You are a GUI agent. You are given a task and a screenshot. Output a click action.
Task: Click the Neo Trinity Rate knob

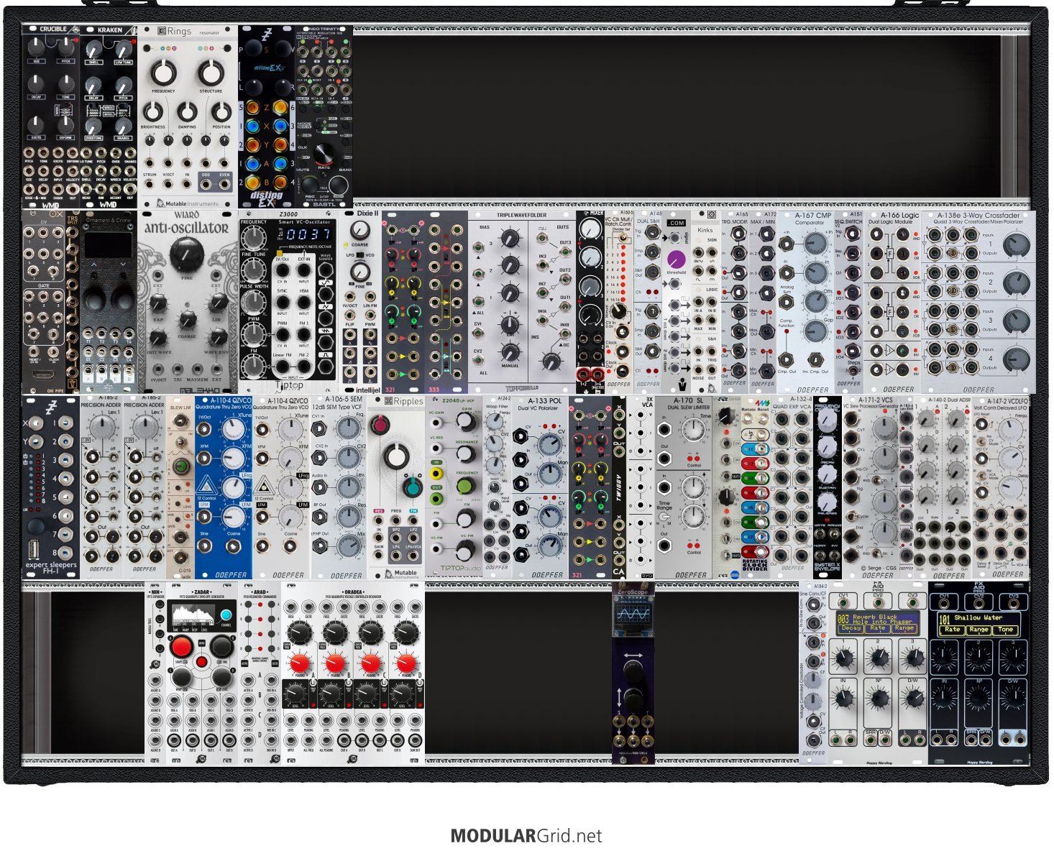point(324,153)
